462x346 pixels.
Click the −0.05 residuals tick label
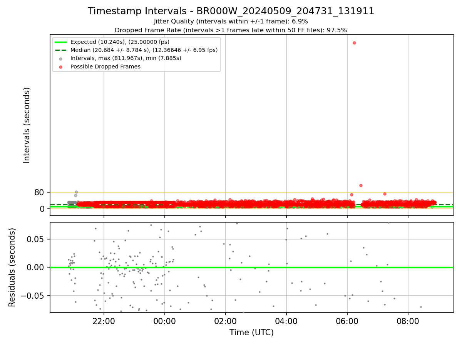33,296
